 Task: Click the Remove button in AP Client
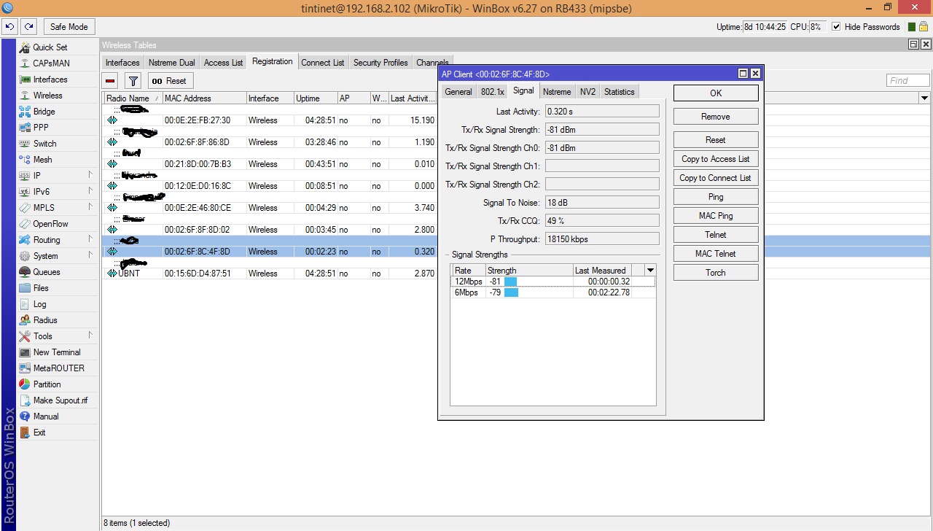(716, 117)
